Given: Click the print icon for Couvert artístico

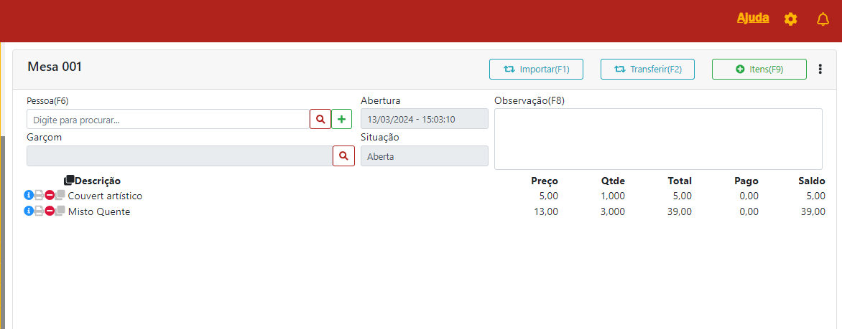Looking at the screenshot, I should click(39, 195).
